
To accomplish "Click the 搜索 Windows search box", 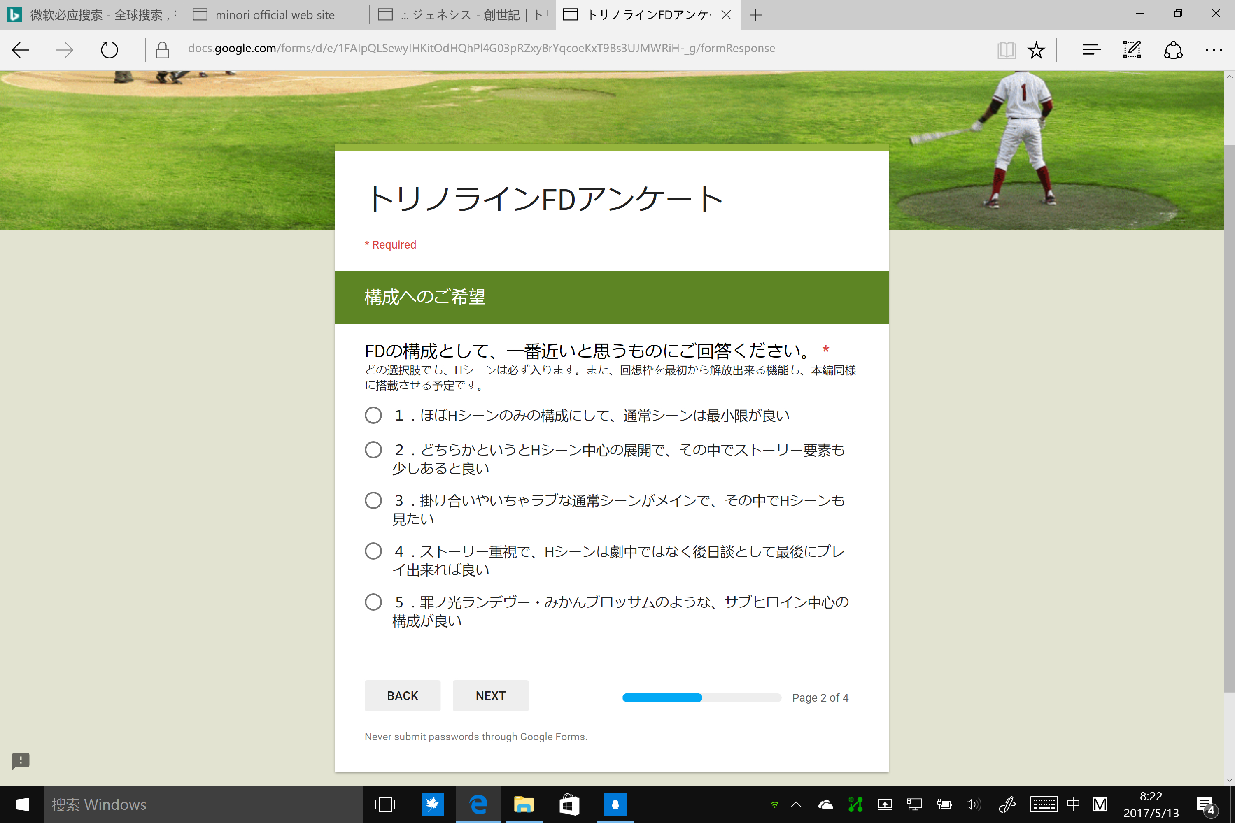I will (204, 804).
